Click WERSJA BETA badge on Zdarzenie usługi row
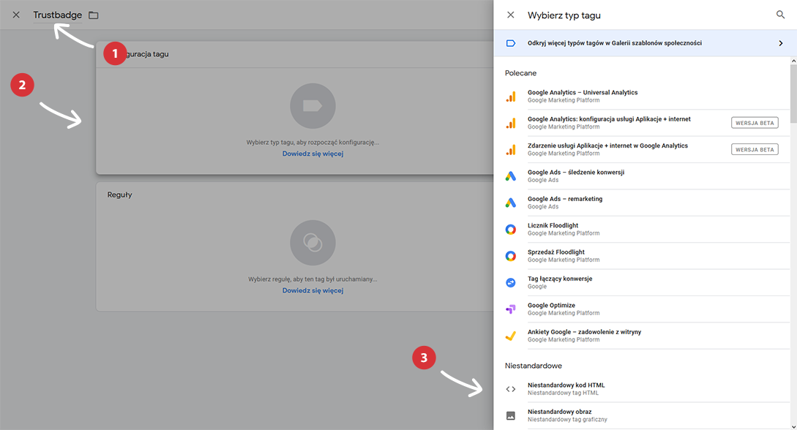 point(755,149)
